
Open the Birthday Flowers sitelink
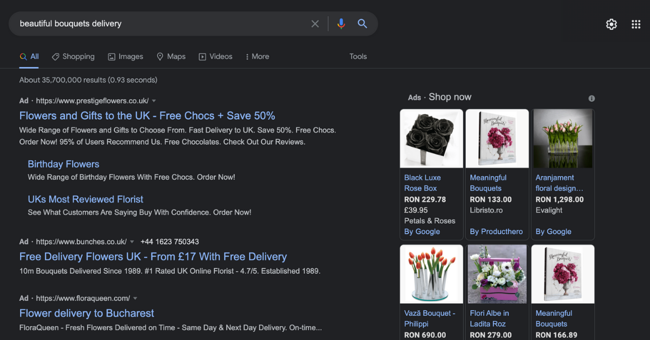click(63, 164)
